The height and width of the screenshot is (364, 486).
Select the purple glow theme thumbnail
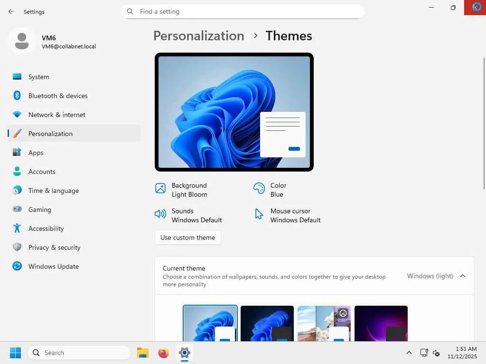point(381,323)
